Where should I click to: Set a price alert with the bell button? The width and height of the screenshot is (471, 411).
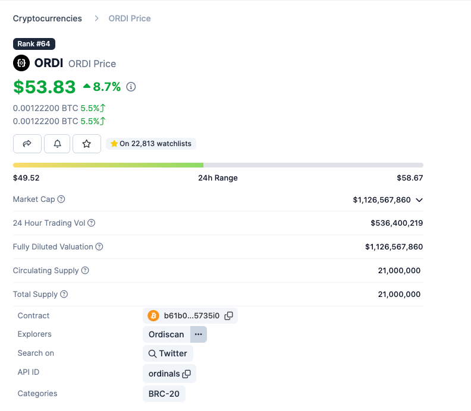point(57,144)
